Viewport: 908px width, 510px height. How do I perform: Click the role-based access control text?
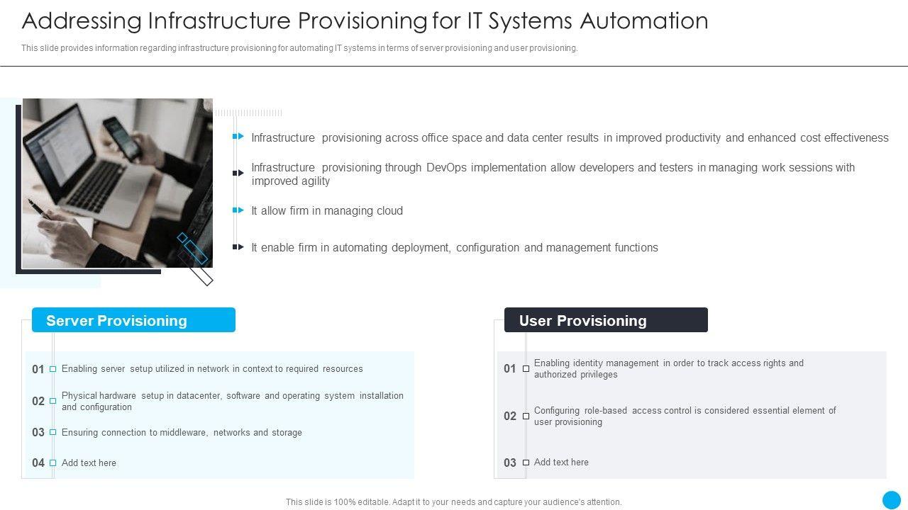pos(685,416)
